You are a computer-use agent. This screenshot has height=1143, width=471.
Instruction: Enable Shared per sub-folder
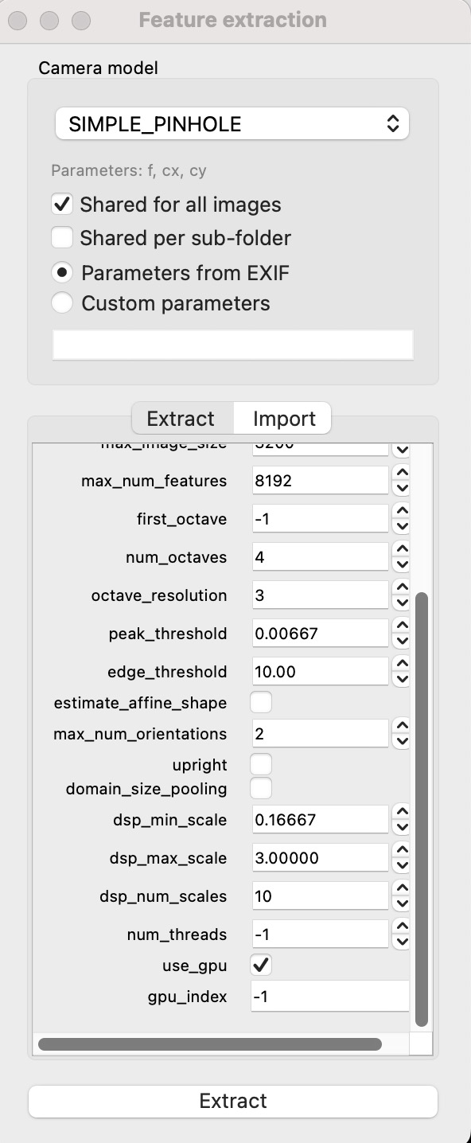(61, 237)
